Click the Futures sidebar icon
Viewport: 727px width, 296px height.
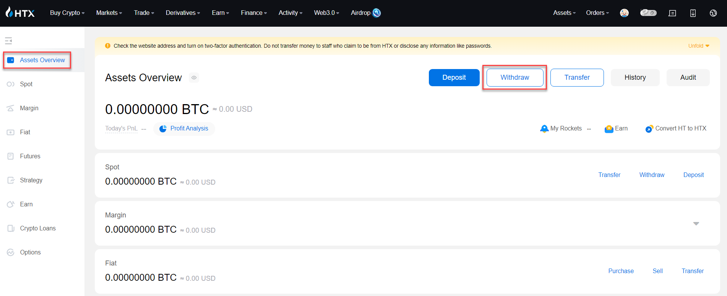pos(11,156)
